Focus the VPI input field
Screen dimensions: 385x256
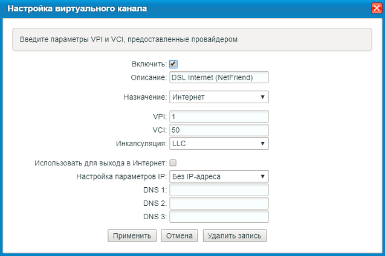(x=219, y=117)
